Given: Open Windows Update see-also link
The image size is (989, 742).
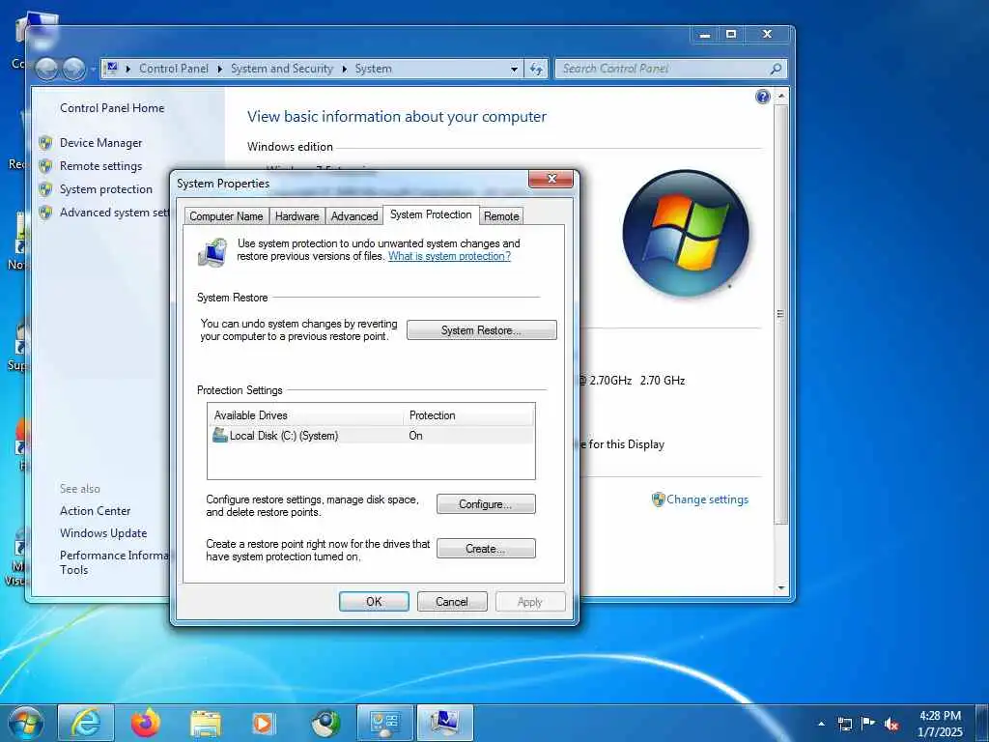Looking at the screenshot, I should (x=103, y=533).
